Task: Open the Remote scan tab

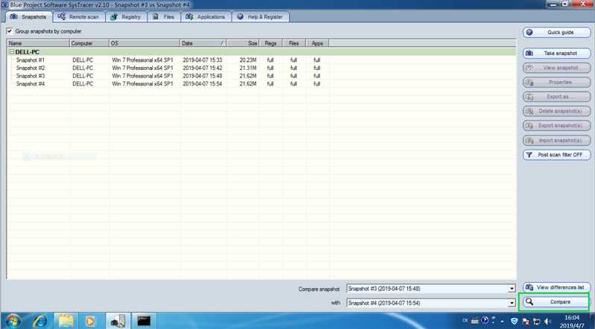Action: pyautogui.click(x=79, y=16)
